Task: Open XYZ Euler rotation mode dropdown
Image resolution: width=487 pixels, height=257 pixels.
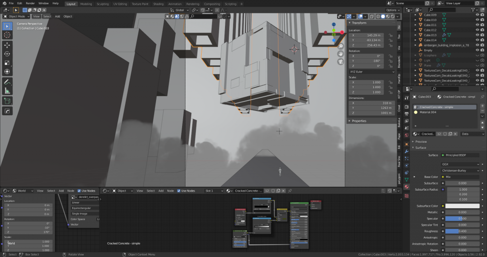Action: tap(372, 72)
